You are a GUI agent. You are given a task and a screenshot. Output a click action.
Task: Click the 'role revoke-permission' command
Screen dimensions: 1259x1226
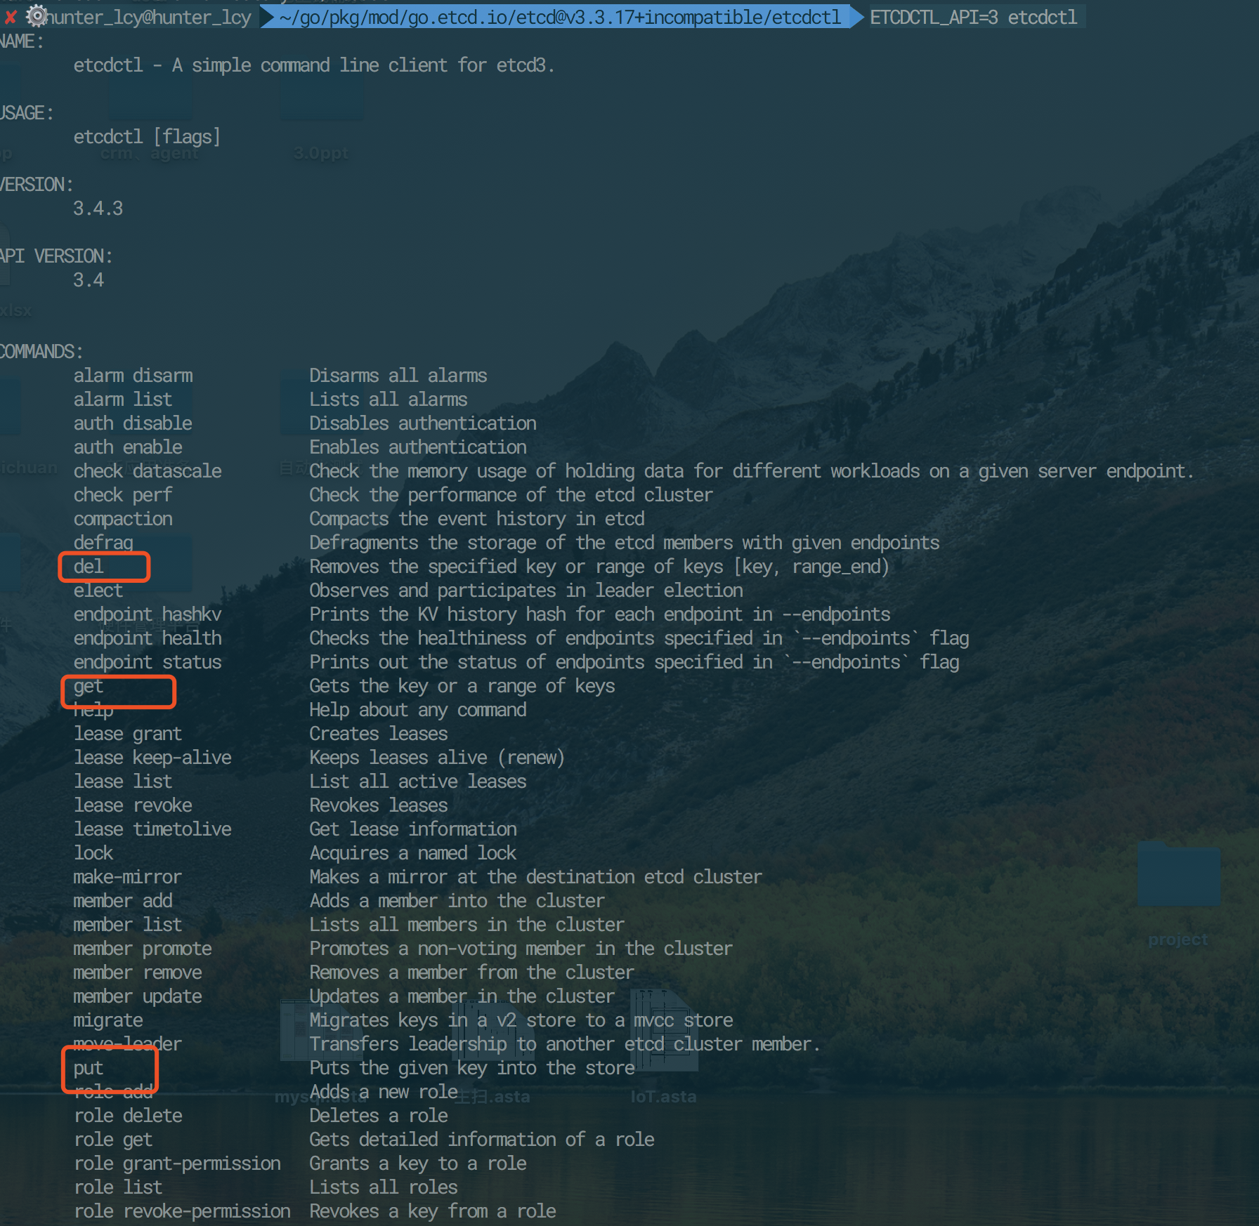click(182, 1211)
